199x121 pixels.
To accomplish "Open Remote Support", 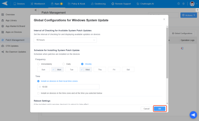I will pyautogui.click(x=121, y=4).
